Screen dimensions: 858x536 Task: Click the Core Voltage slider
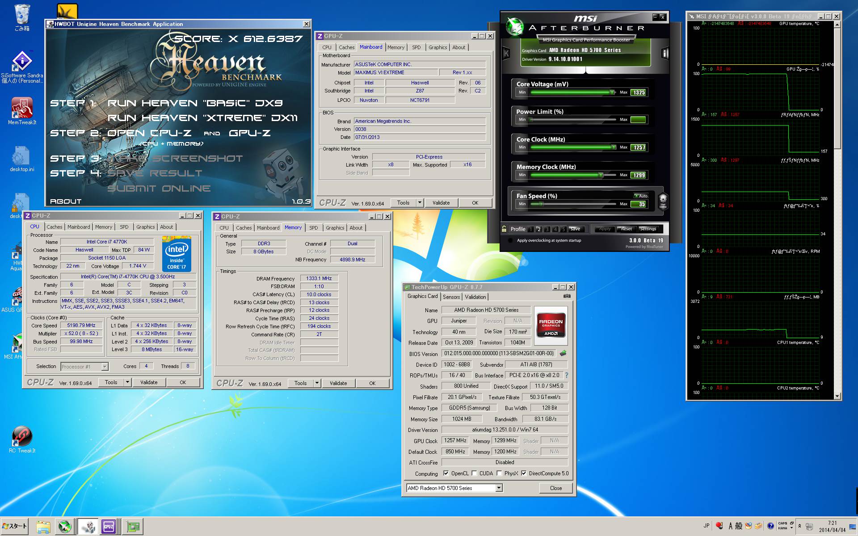click(573, 92)
